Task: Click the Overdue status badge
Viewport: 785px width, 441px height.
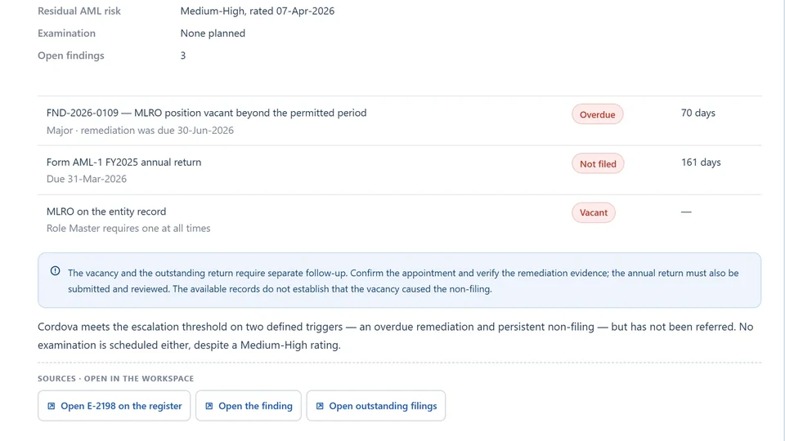Action: point(597,114)
